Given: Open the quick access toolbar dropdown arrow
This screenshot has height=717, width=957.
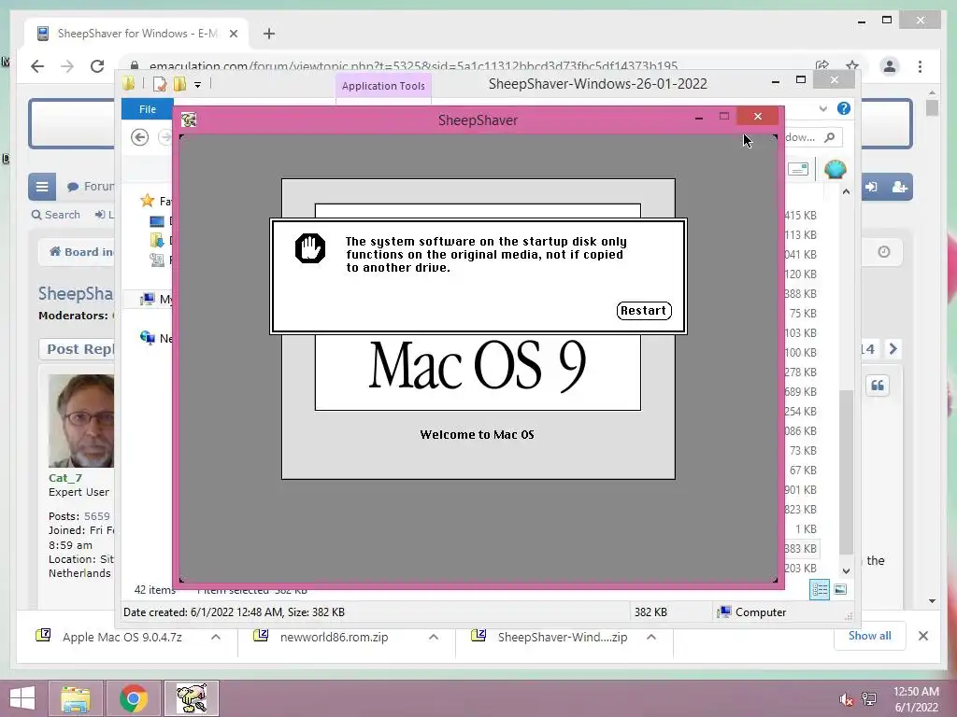Looking at the screenshot, I should (198, 85).
